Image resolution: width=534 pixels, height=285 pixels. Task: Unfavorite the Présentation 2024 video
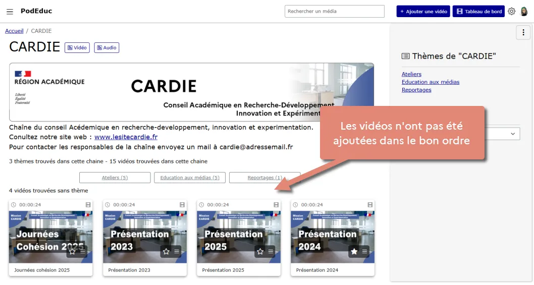coord(354,252)
